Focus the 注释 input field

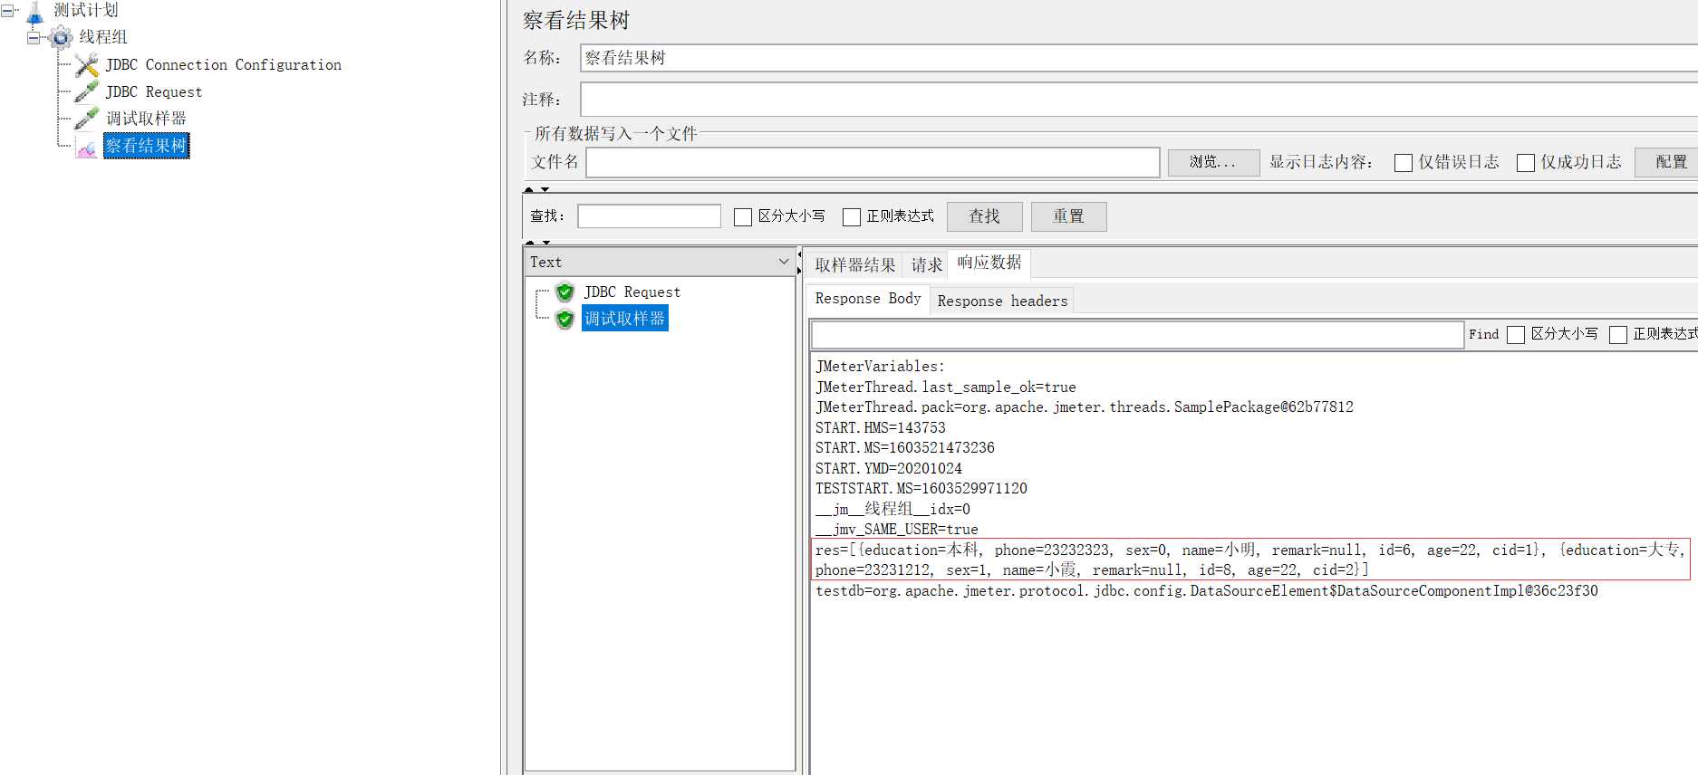click(x=1139, y=100)
